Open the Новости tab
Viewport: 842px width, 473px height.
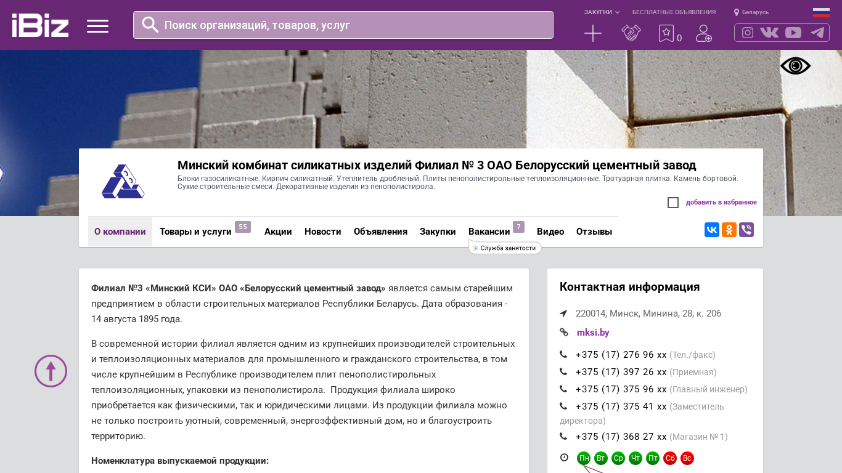click(323, 232)
